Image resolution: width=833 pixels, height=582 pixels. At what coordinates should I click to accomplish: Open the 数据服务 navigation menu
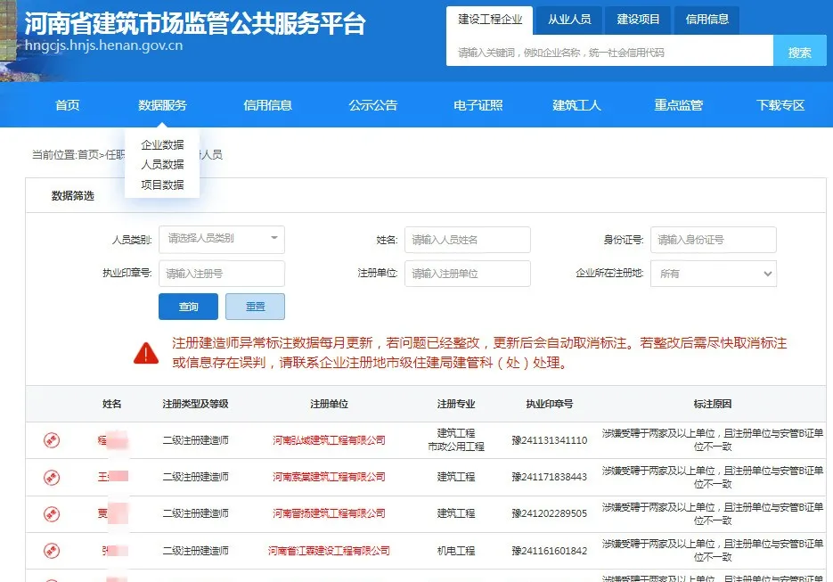[x=162, y=105]
